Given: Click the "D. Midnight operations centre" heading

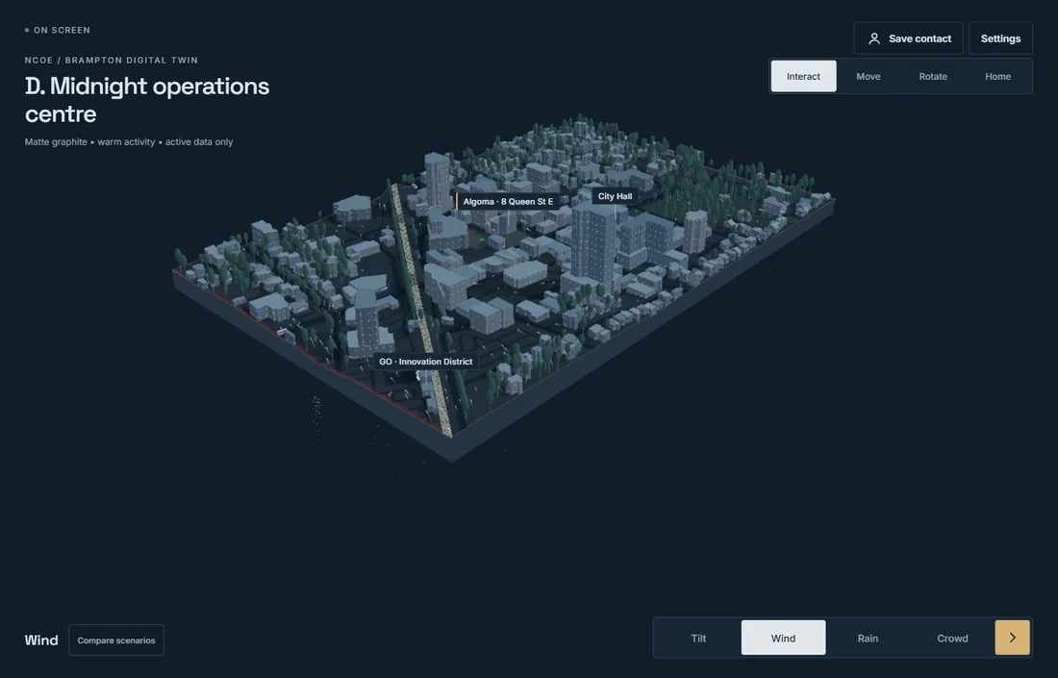Looking at the screenshot, I should click(x=147, y=100).
